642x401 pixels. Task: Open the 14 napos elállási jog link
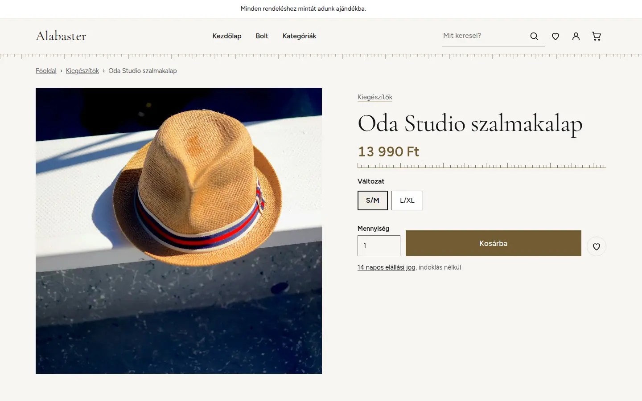387,267
